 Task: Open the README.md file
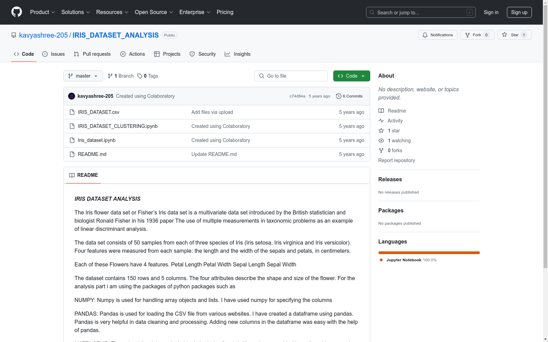click(92, 154)
